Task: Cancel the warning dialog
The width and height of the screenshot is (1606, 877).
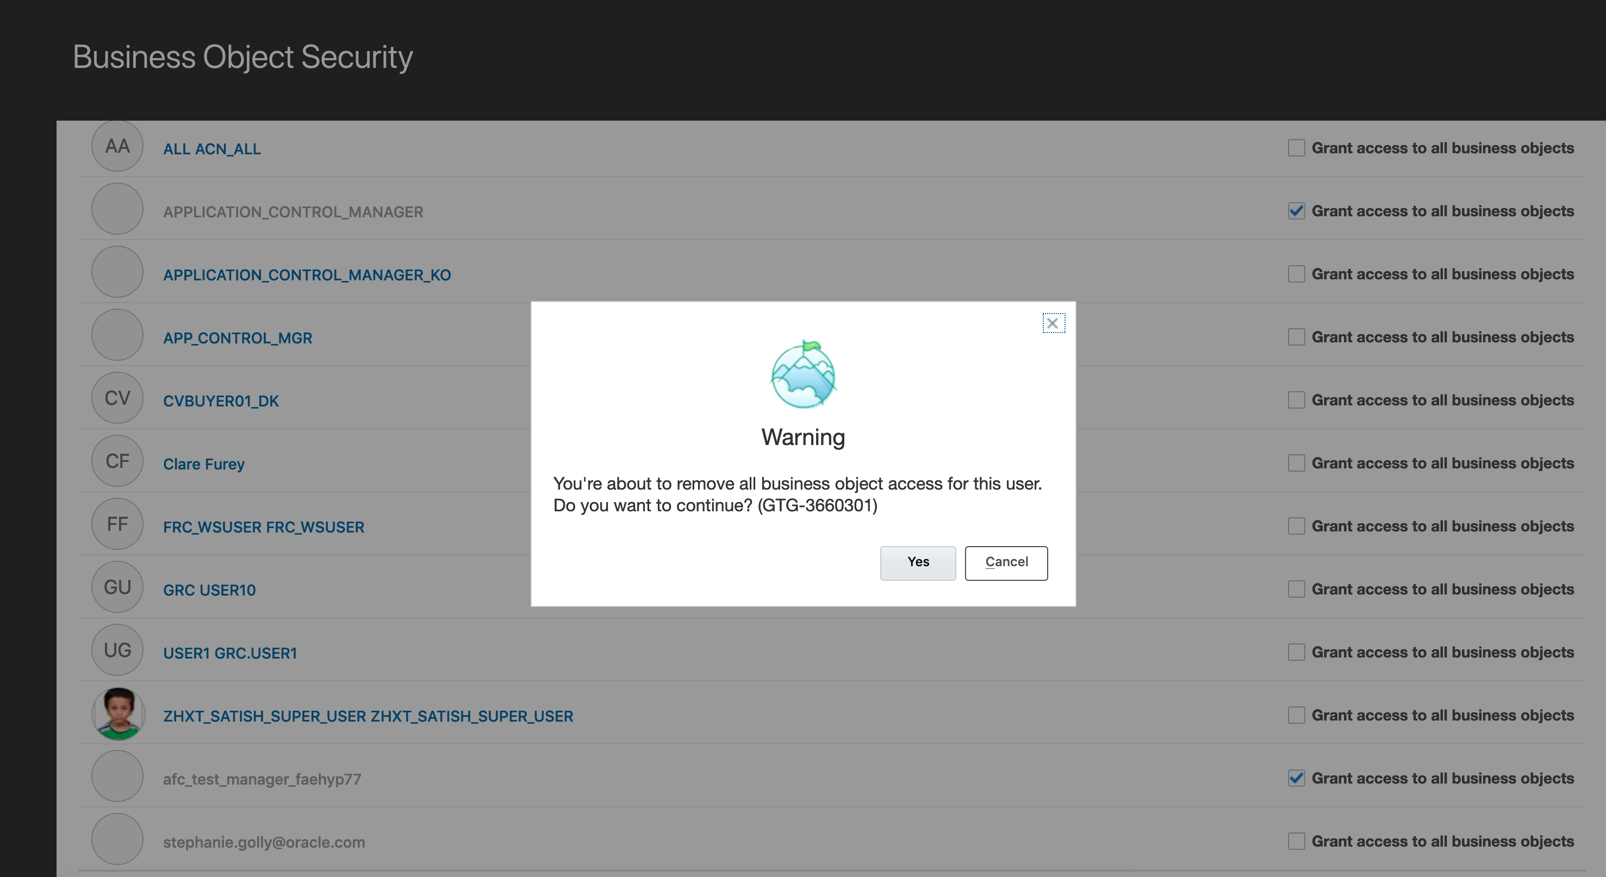Action: pyautogui.click(x=1006, y=563)
